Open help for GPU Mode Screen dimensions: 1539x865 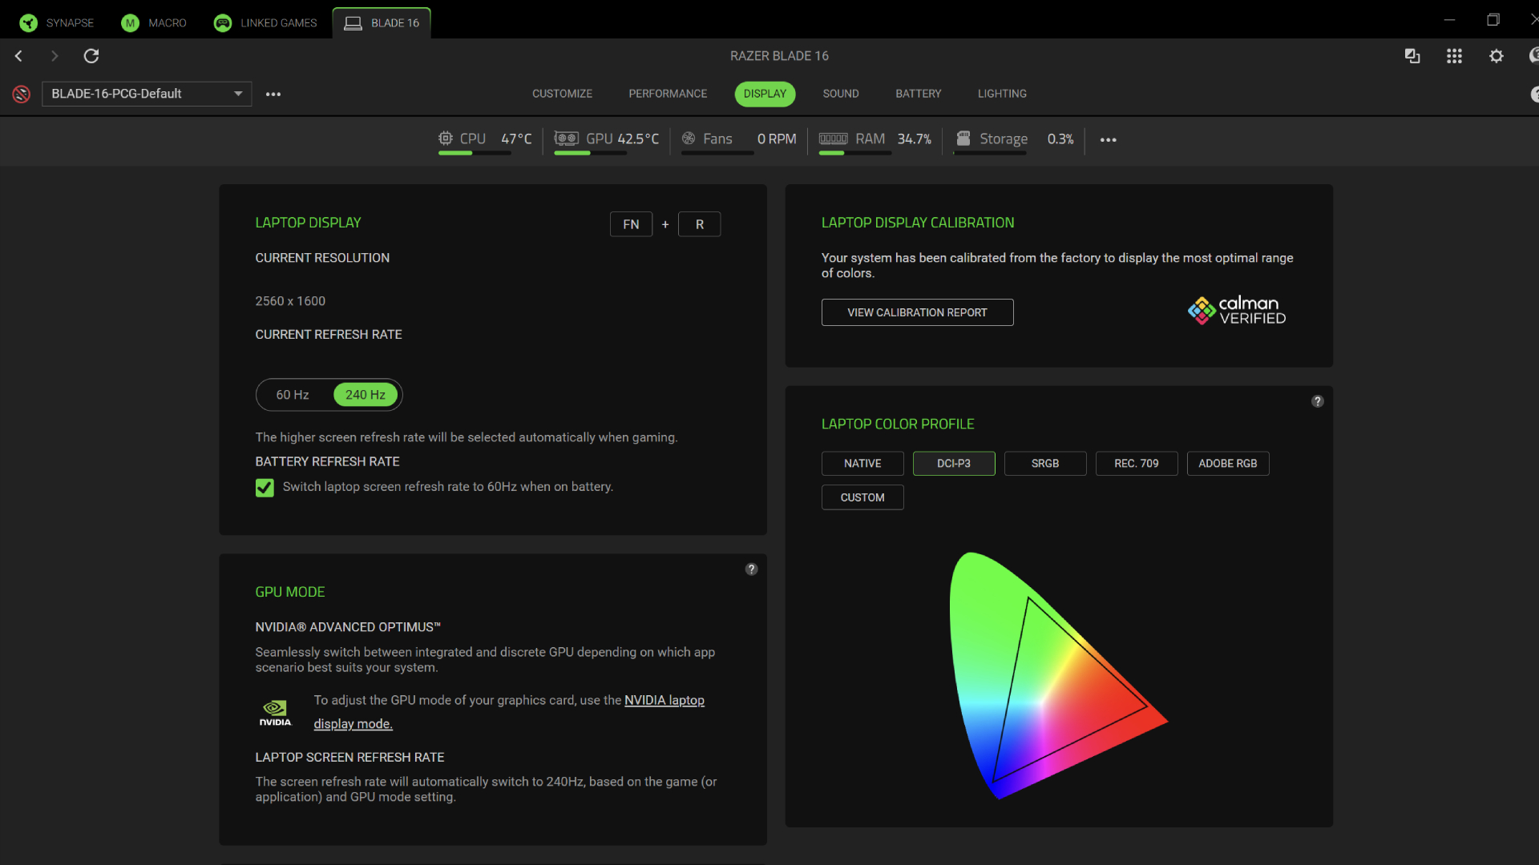coord(751,569)
